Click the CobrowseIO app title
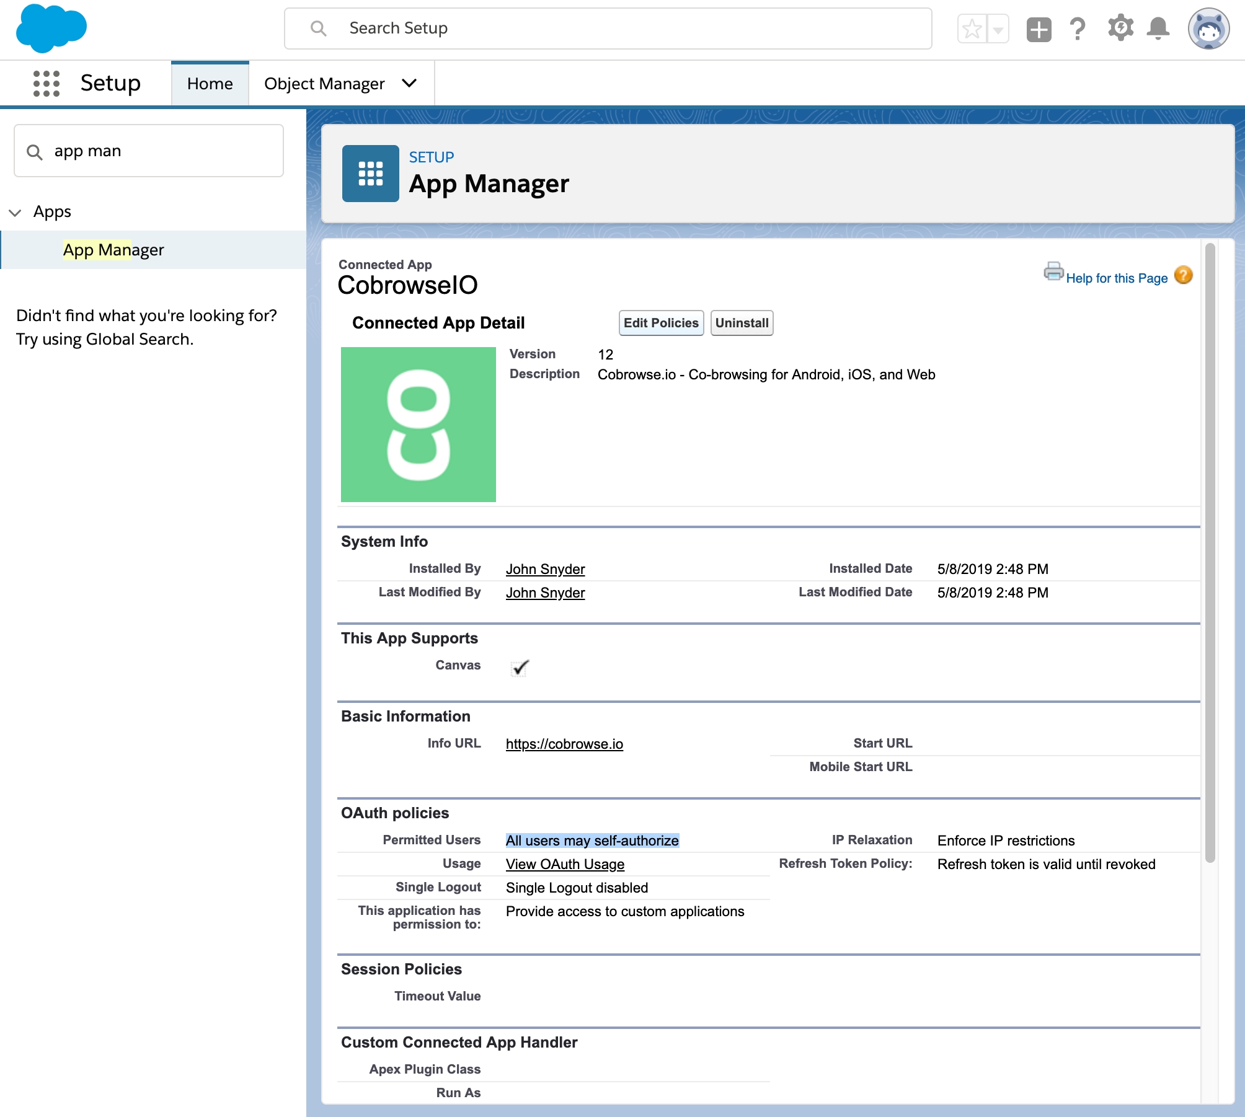Viewport: 1245px width, 1117px height. pyautogui.click(x=407, y=285)
